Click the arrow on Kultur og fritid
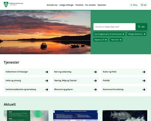This screenshot has height=121, width=151. (144, 72)
